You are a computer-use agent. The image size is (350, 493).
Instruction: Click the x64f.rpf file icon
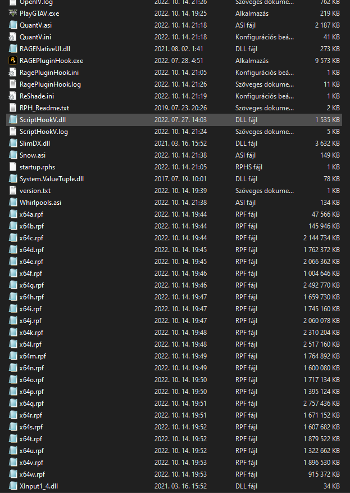point(13,274)
